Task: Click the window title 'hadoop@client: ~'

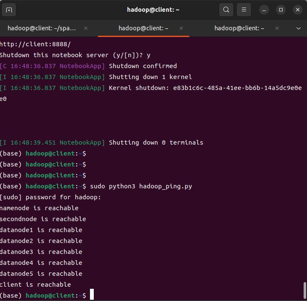Action: coord(153,10)
